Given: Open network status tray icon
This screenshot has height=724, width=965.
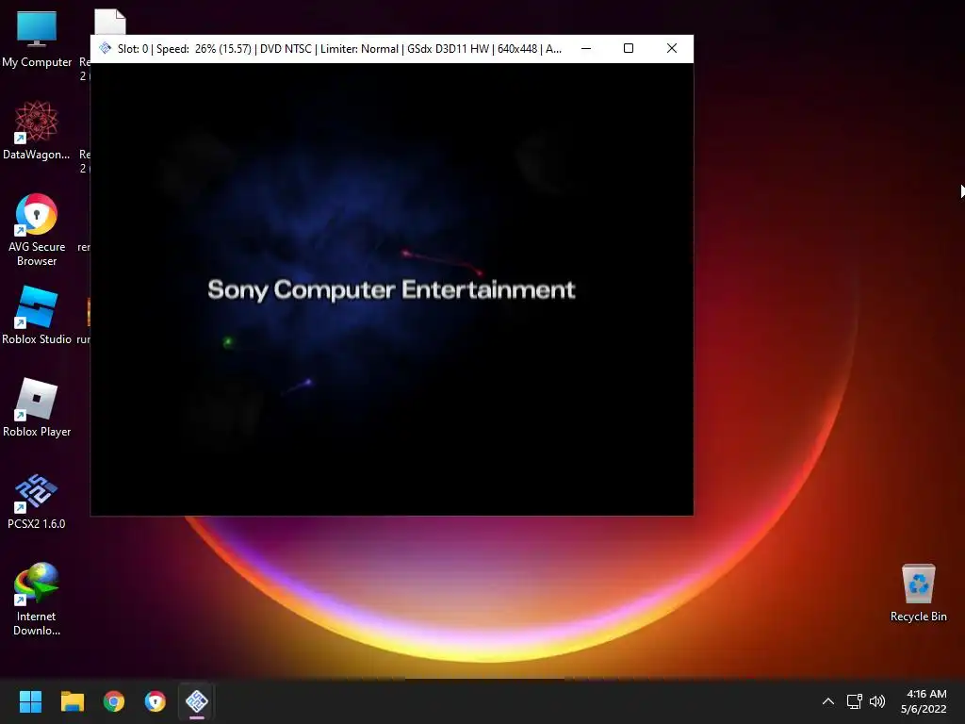Looking at the screenshot, I should point(854,701).
